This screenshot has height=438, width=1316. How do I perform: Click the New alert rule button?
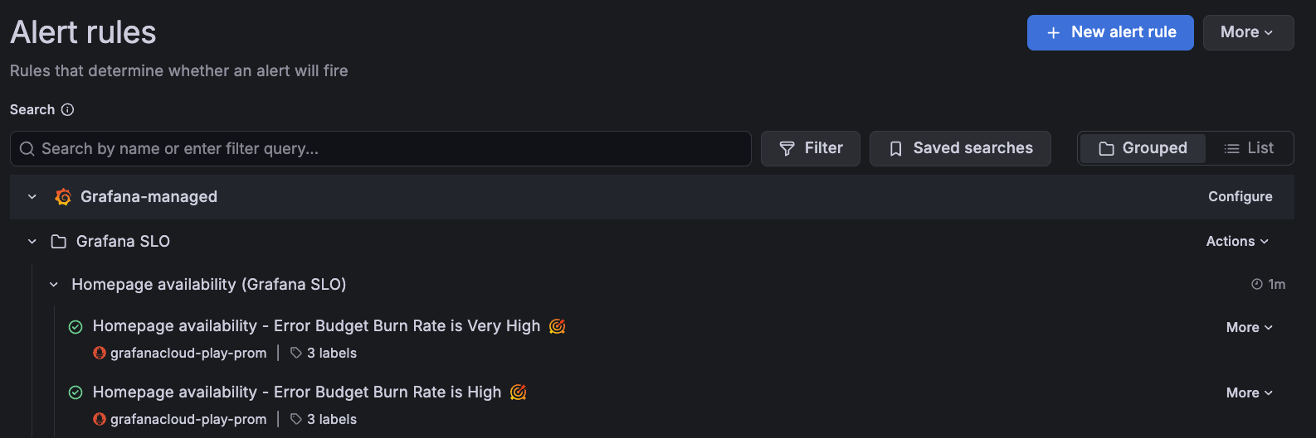pyautogui.click(x=1110, y=32)
